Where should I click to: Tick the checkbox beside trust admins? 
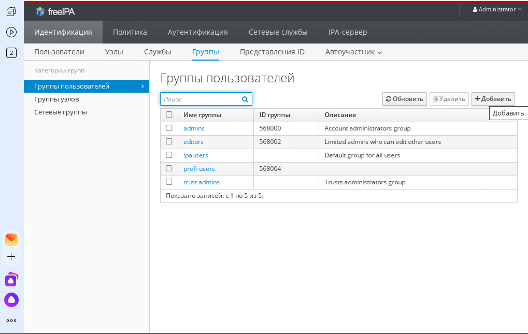point(168,182)
